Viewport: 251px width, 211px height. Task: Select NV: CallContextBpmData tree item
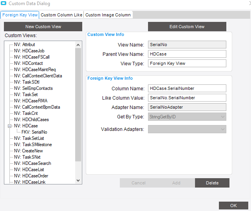[x=41, y=107]
